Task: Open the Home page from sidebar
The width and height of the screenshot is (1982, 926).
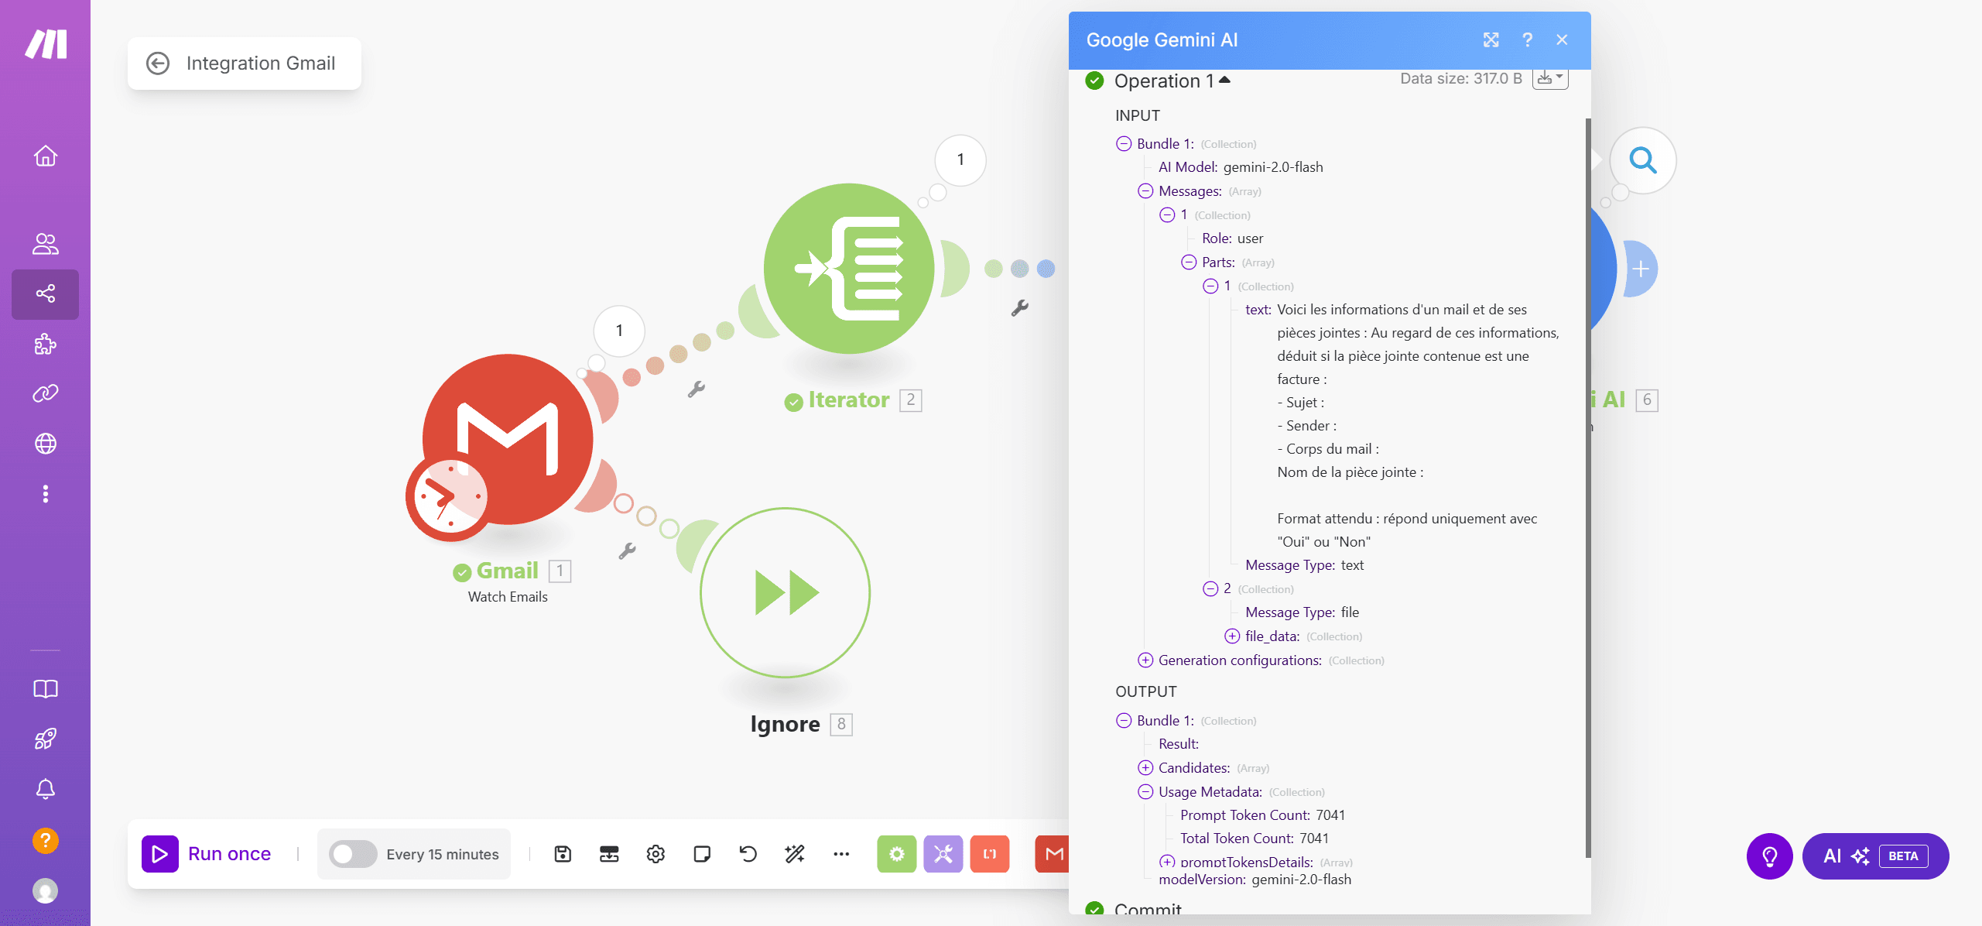Action: pos(46,156)
